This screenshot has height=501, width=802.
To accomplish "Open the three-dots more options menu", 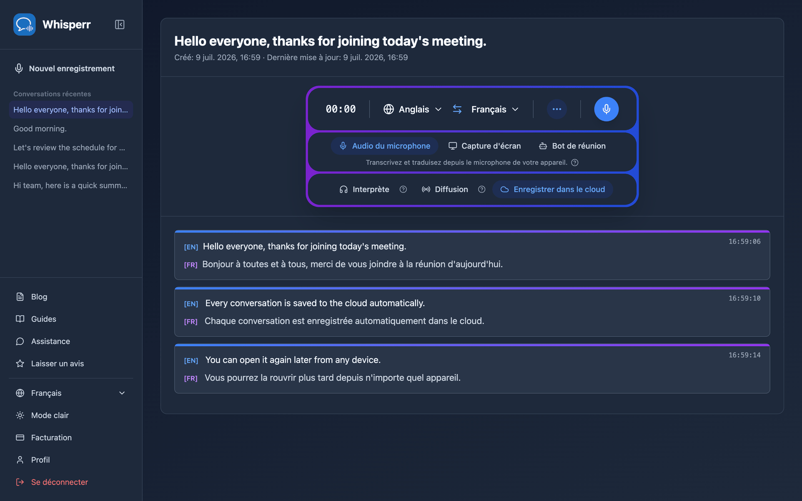I will (x=557, y=109).
